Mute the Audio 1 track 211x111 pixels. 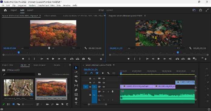click(104, 92)
